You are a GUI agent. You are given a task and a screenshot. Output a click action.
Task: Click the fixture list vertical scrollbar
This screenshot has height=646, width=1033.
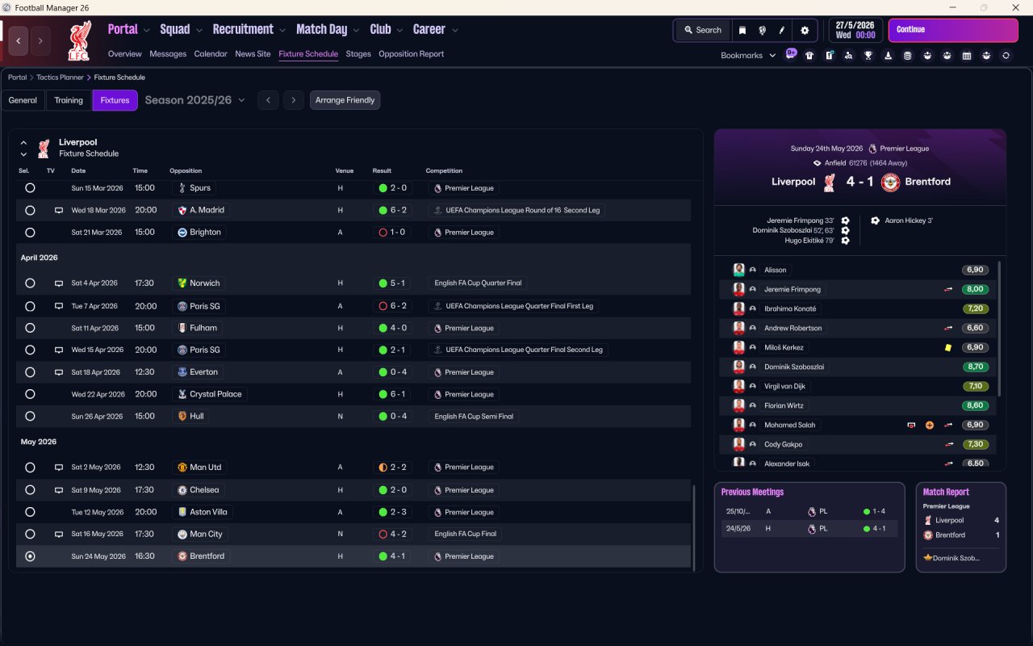[694, 526]
